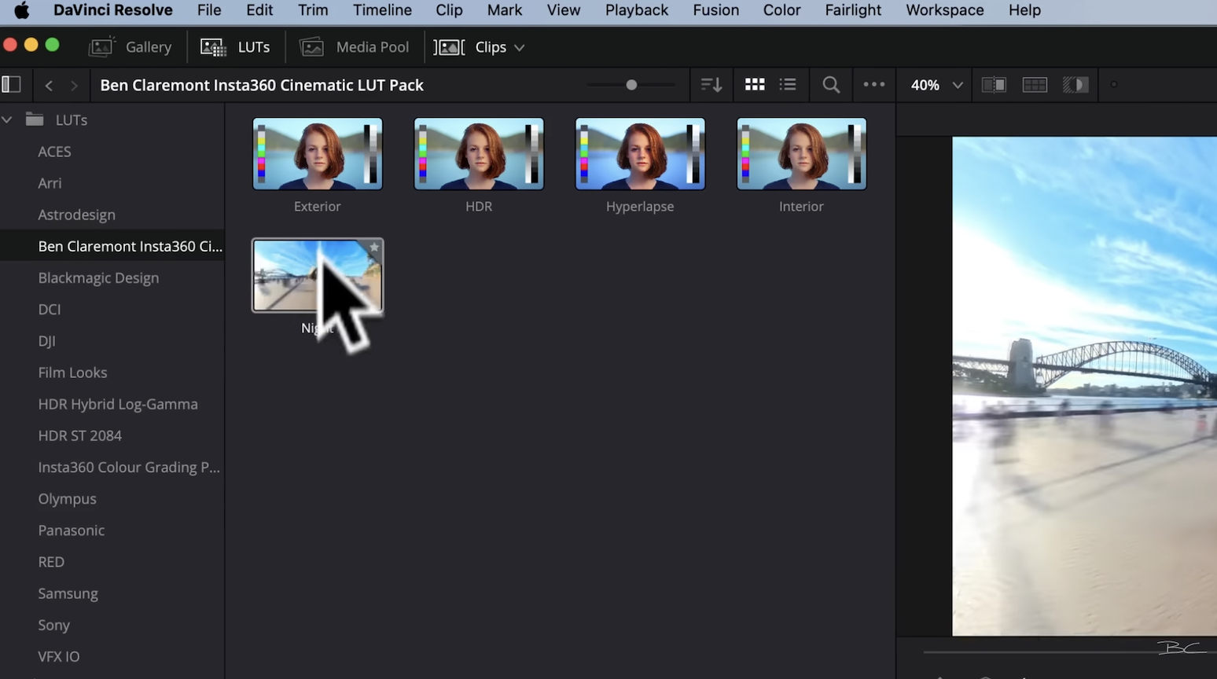Toggle the LUTs browser panel
The width and height of the screenshot is (1217, 679).
(235, 47)
